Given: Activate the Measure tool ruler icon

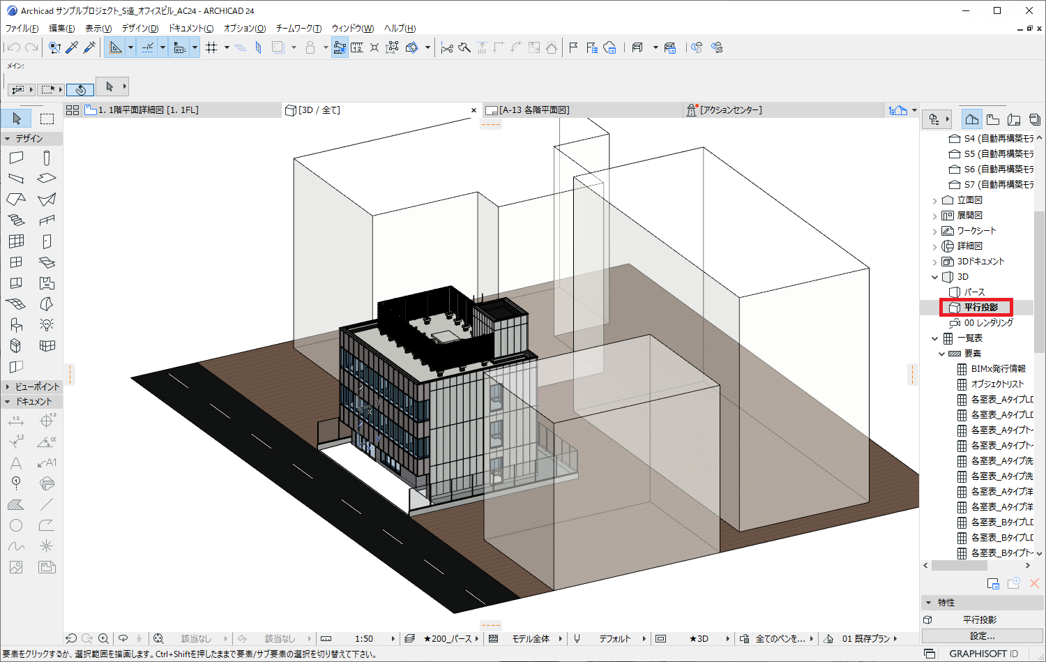Looking at the screenshot, I should pos(357,47).
